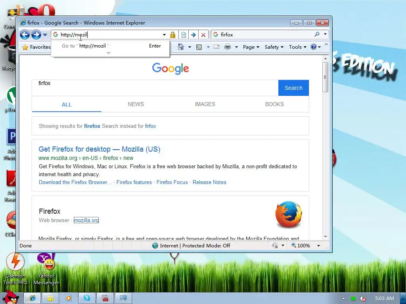Image resolution: width=406 pixels, height=304 pixels.
Task: Switch to the IMAGES tab
Action: (x=205, y=104)
